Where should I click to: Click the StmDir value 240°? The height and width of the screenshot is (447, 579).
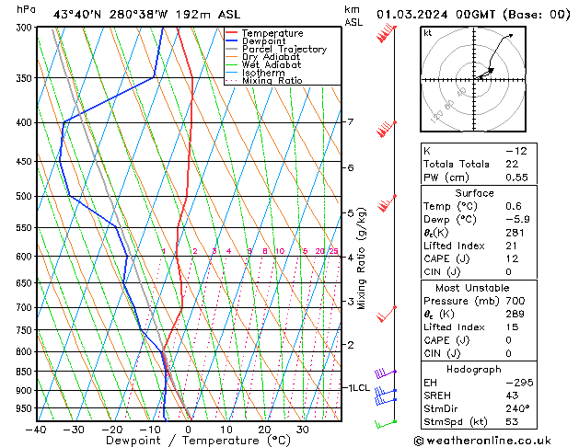point(517,408)
